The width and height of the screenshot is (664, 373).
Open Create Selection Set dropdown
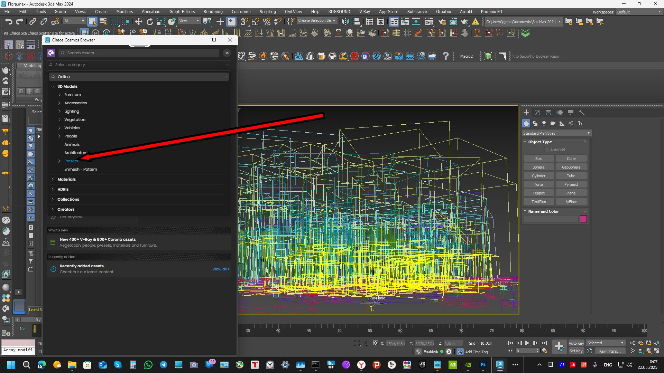(x=316, y=21)
